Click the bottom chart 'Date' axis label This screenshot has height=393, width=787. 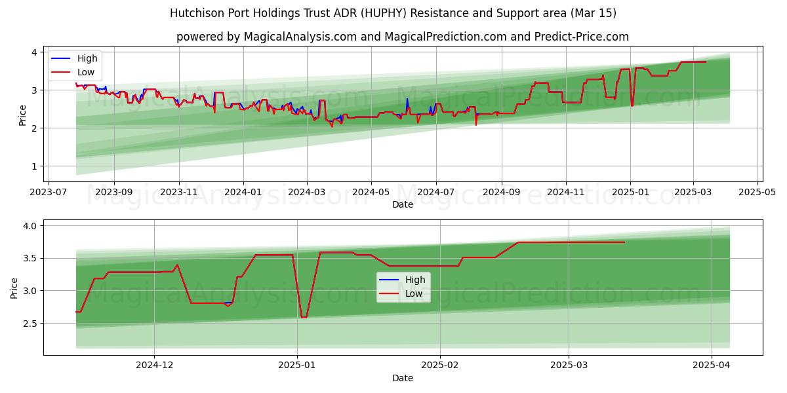tap(403, 378)
